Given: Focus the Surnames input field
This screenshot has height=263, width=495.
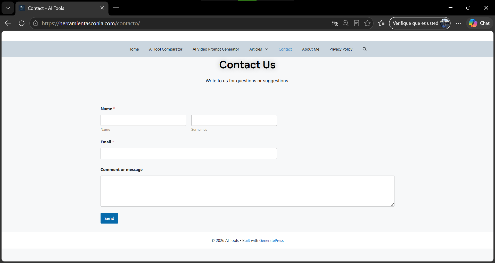Looking at the screenshot, I should click(234, 120).
